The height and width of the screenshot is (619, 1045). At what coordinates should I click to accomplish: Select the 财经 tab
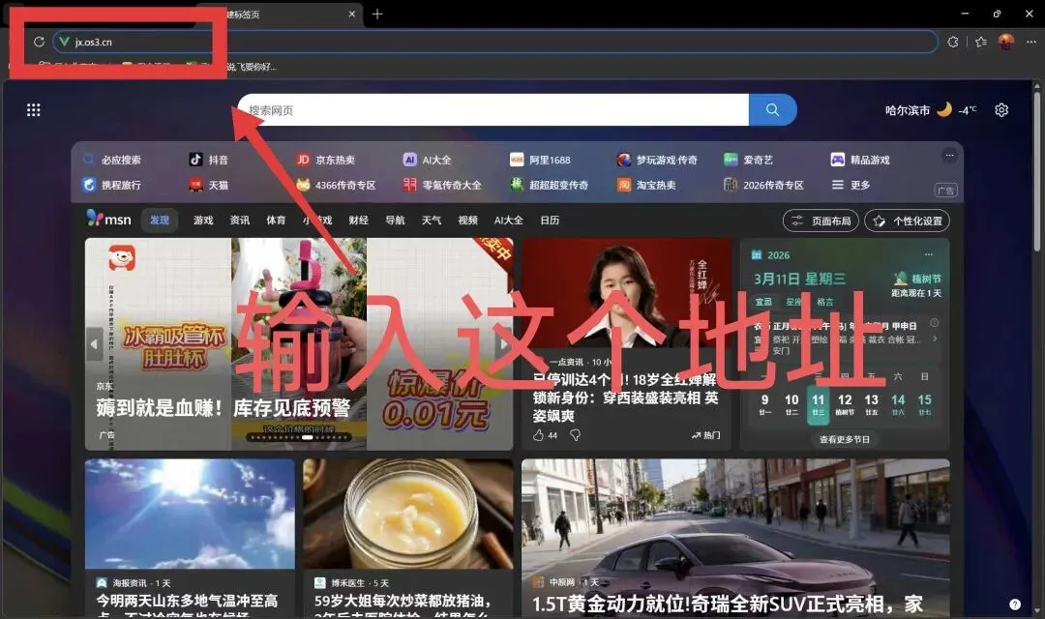(x=359, y=220)
